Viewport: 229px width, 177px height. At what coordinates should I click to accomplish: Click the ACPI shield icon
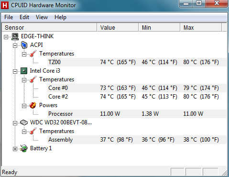(x=24, y=45)
